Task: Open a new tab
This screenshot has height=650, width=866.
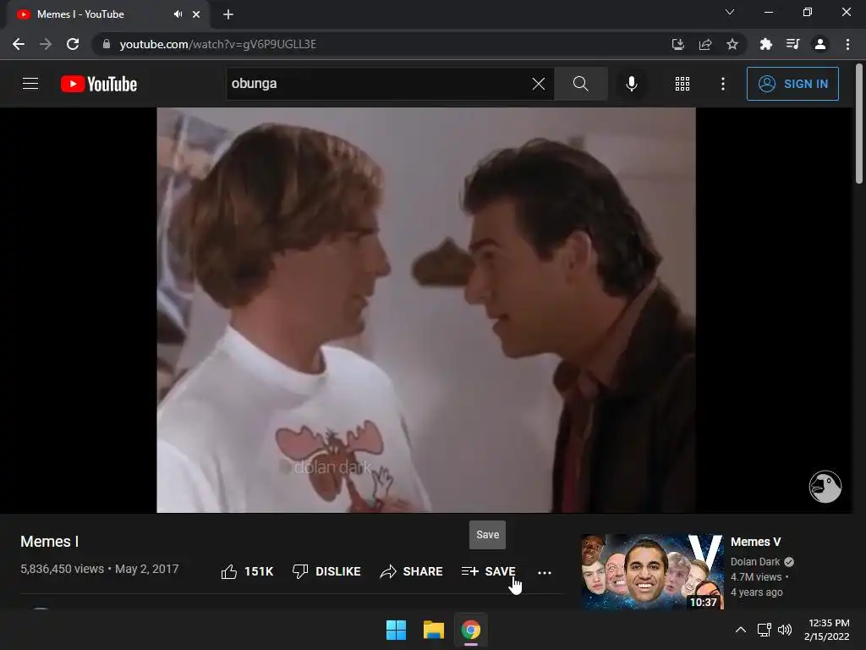Action: 228,14
